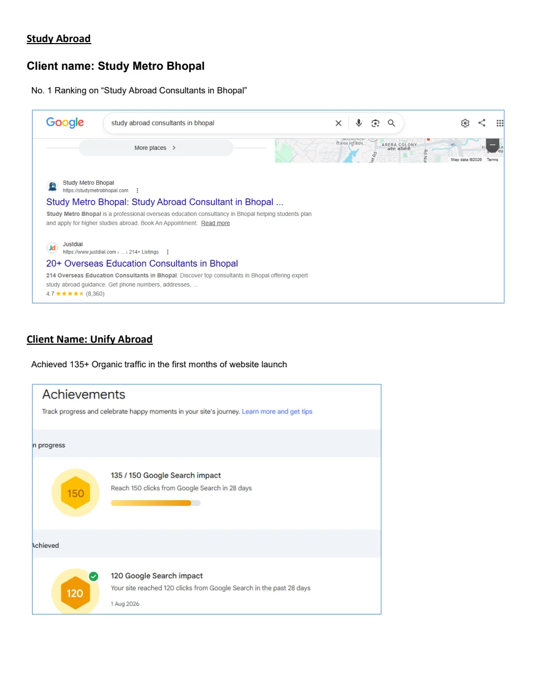The width and height of the screenshot is (534, 691).
Task: Click Read more in Study Metro snippet
Action: click(215, 223)
